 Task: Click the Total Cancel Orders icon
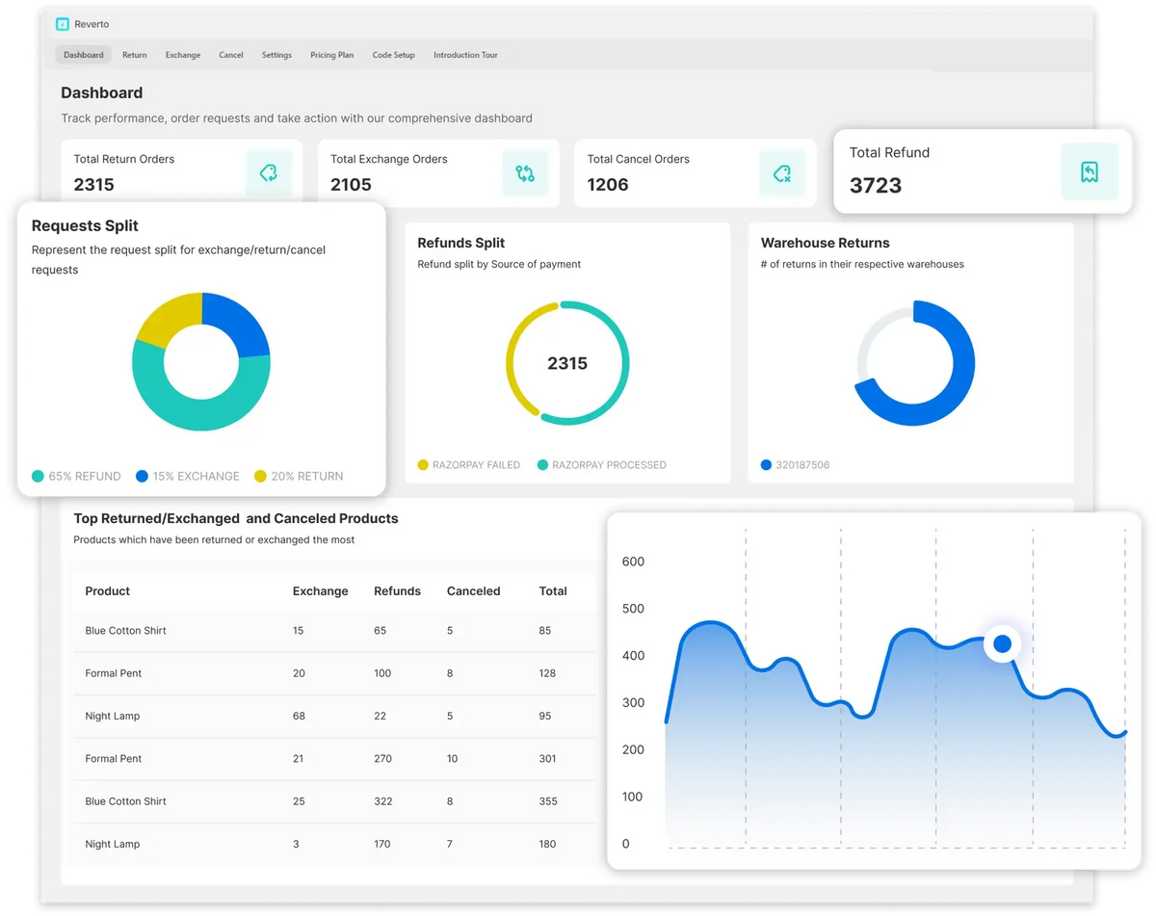[x=782, y=173]
